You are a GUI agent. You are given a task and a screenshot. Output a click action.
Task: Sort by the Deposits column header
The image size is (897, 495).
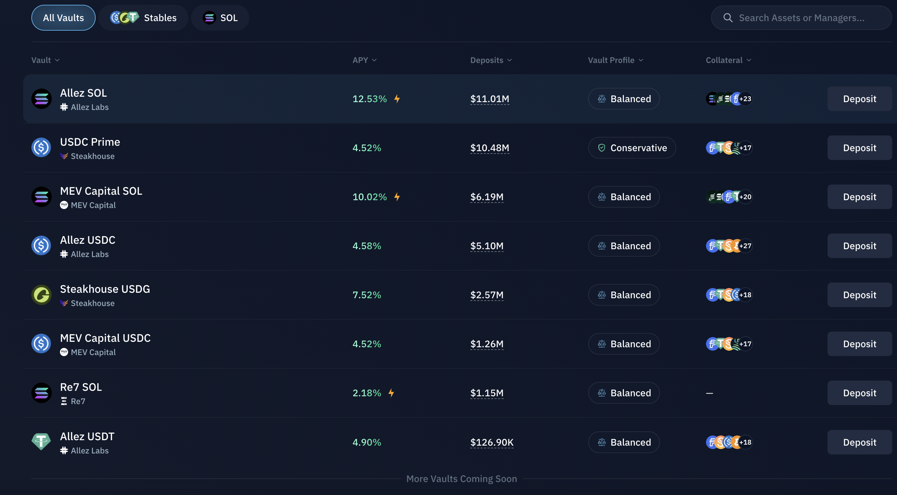[491, 60]
